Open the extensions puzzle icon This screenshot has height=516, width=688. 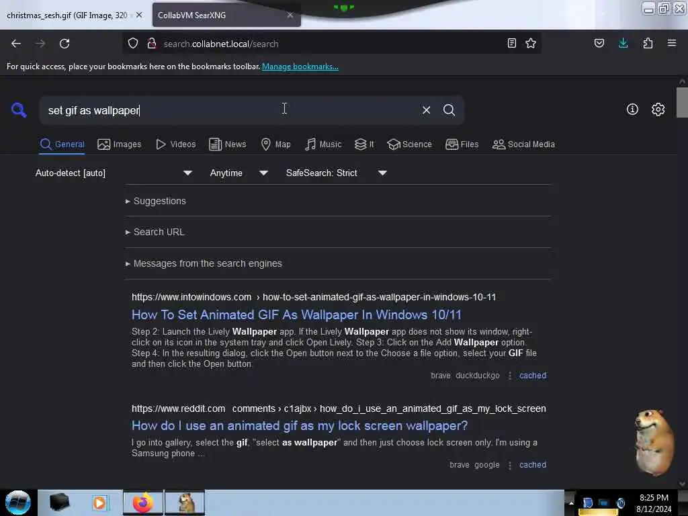pos(648,43)
